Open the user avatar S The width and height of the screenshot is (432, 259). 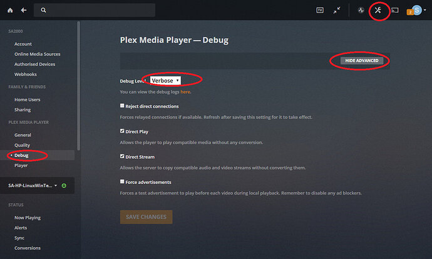coord(417,11)
